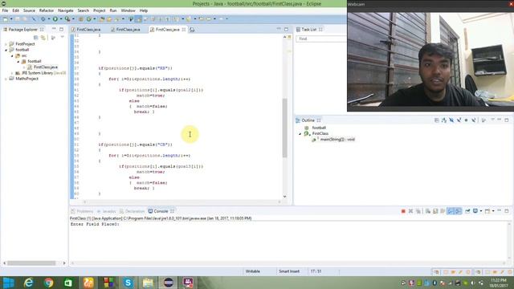
Task: Open Display Selected Console dropdown arrow
Action: [x=481, y=211]
